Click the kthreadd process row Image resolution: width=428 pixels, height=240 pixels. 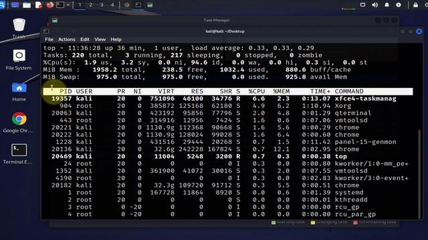(x=227, y=200)
